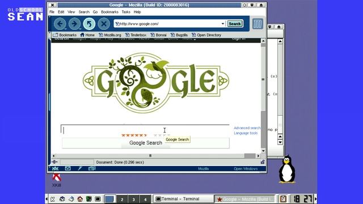Viewport: 363px width, 204px height.
Task: Launch the terminal icon on panel
Action: [98, 199]
